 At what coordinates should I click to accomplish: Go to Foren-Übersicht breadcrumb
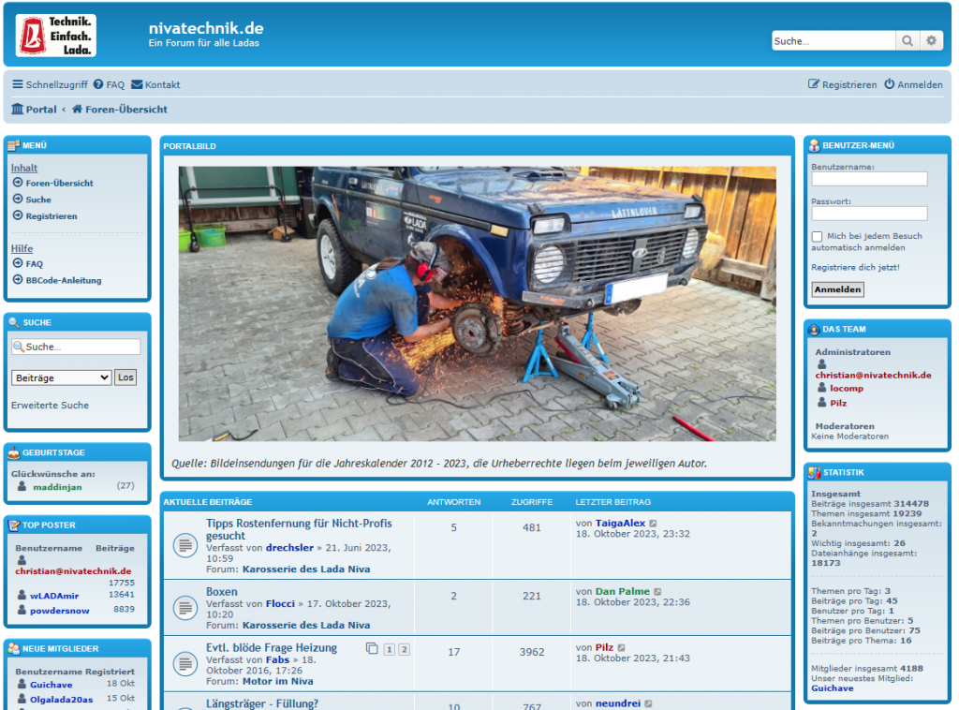click(x=120, y=109)
